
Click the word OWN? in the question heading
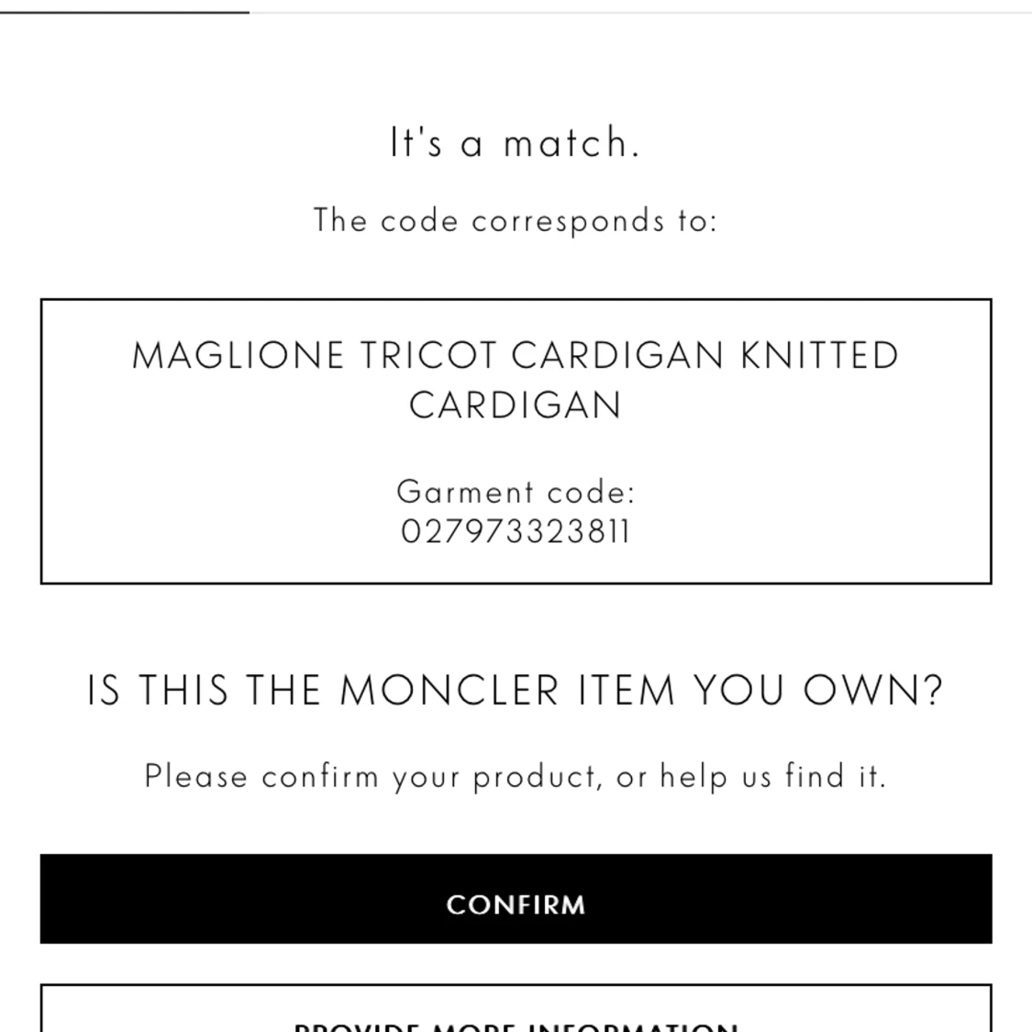click(x=874, y=691)
